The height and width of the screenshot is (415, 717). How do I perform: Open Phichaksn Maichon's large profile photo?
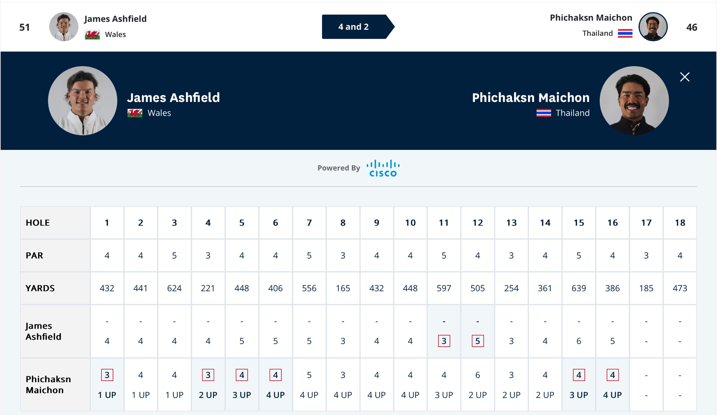[634, 101]
